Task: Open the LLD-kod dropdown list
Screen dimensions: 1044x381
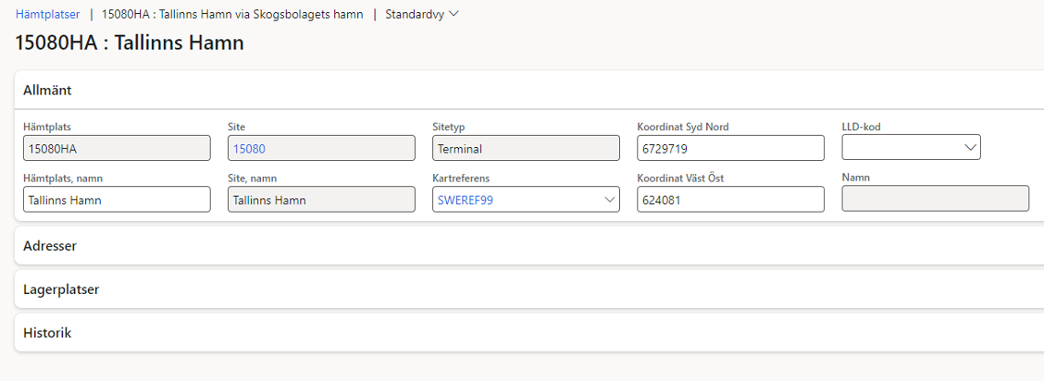Action: [x=969, y=148]
